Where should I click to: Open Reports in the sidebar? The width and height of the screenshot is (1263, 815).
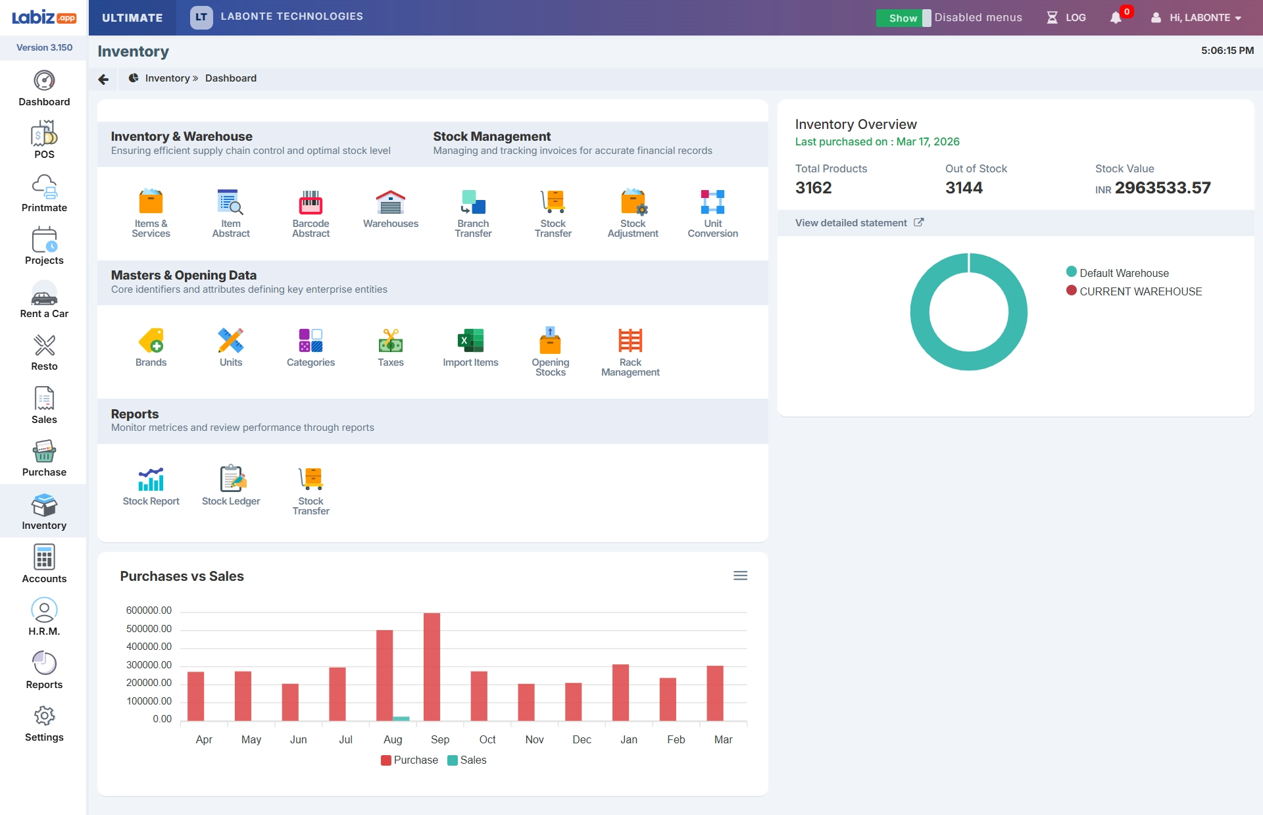(44, 670)
